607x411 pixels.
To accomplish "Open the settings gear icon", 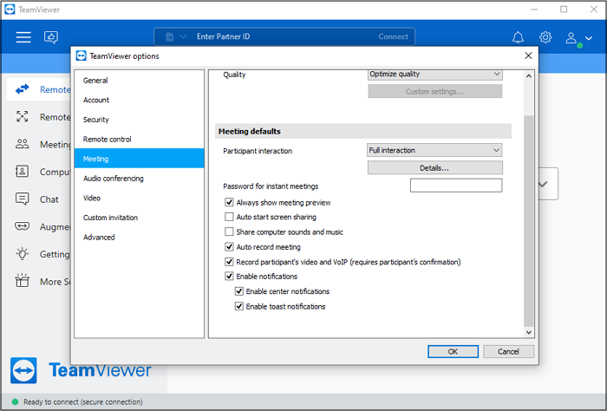I will click(545, 37).
